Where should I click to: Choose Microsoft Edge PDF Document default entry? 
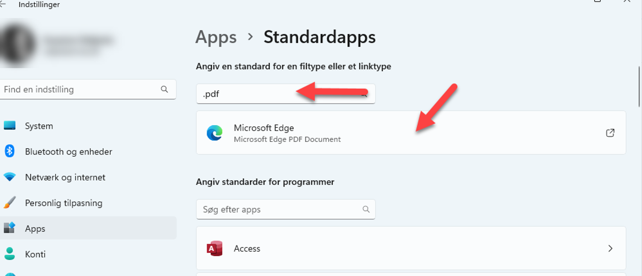pyautogui.click(x=411, y=133)
